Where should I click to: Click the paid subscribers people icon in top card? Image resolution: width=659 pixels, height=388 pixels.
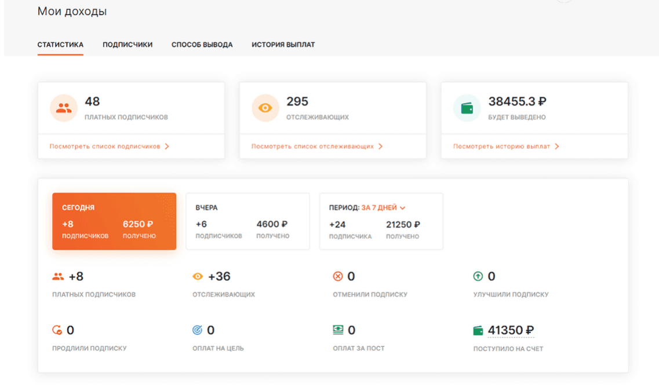coord(63,108)
